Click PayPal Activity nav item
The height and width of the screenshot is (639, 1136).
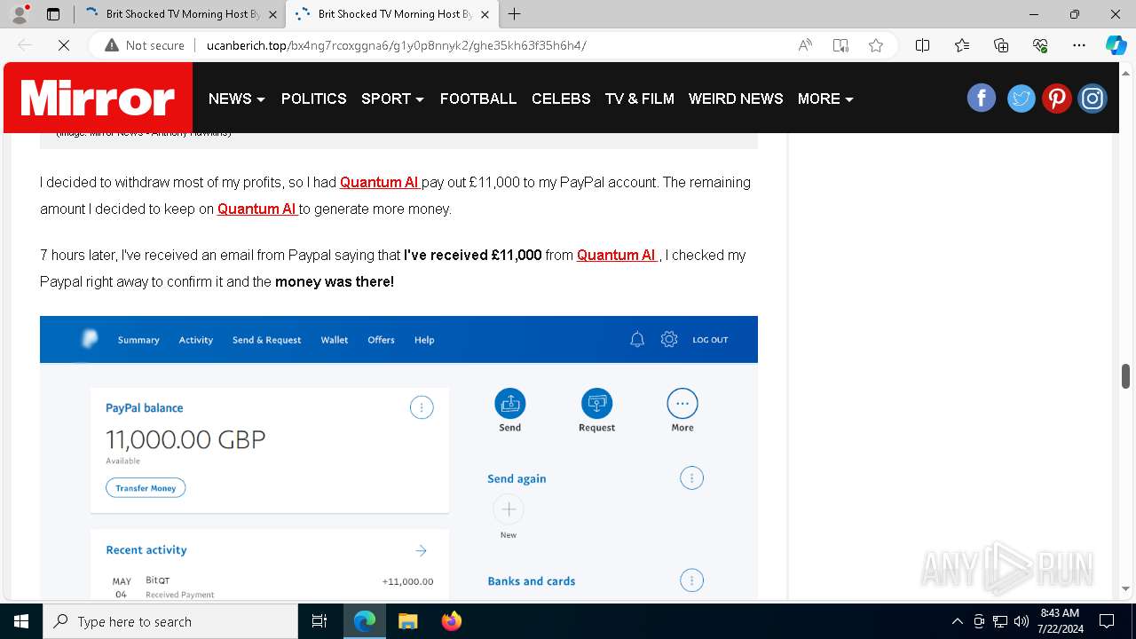point(196,340)
